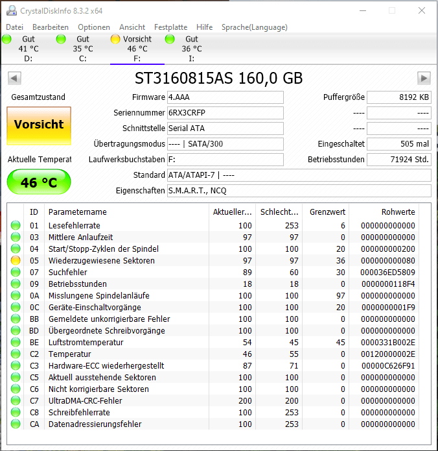Click status icon of Hardware-ECC wiederhergestellt row

16,365
